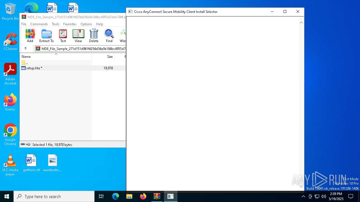The width and height of the screenshot is (360, 202).
Task: Click the 19,970 size value
Action: [108, 68]
